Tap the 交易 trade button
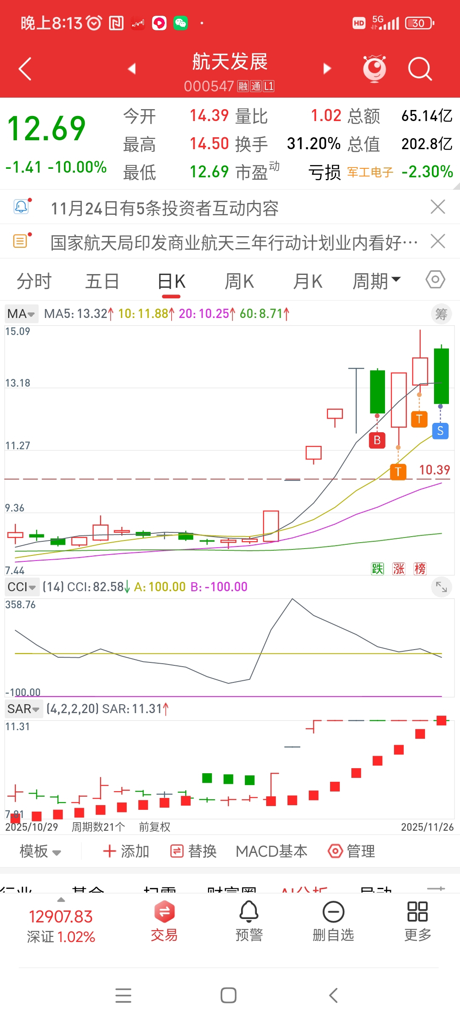This screenshot has width=460, height=1023. tap(164, 922)
